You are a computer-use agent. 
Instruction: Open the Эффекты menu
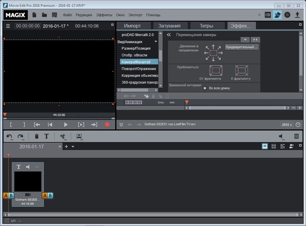104,15
